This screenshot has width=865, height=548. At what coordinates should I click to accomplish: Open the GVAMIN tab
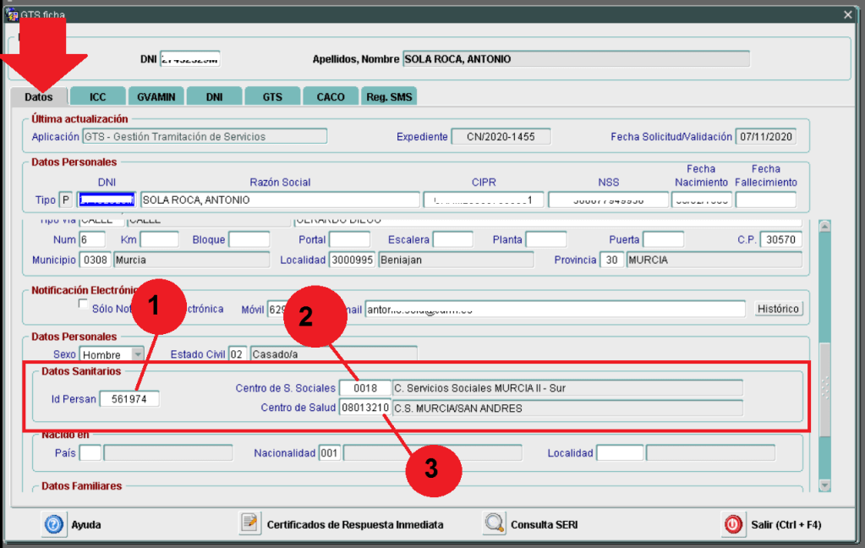pyautogui.click(x=156, y=96)
